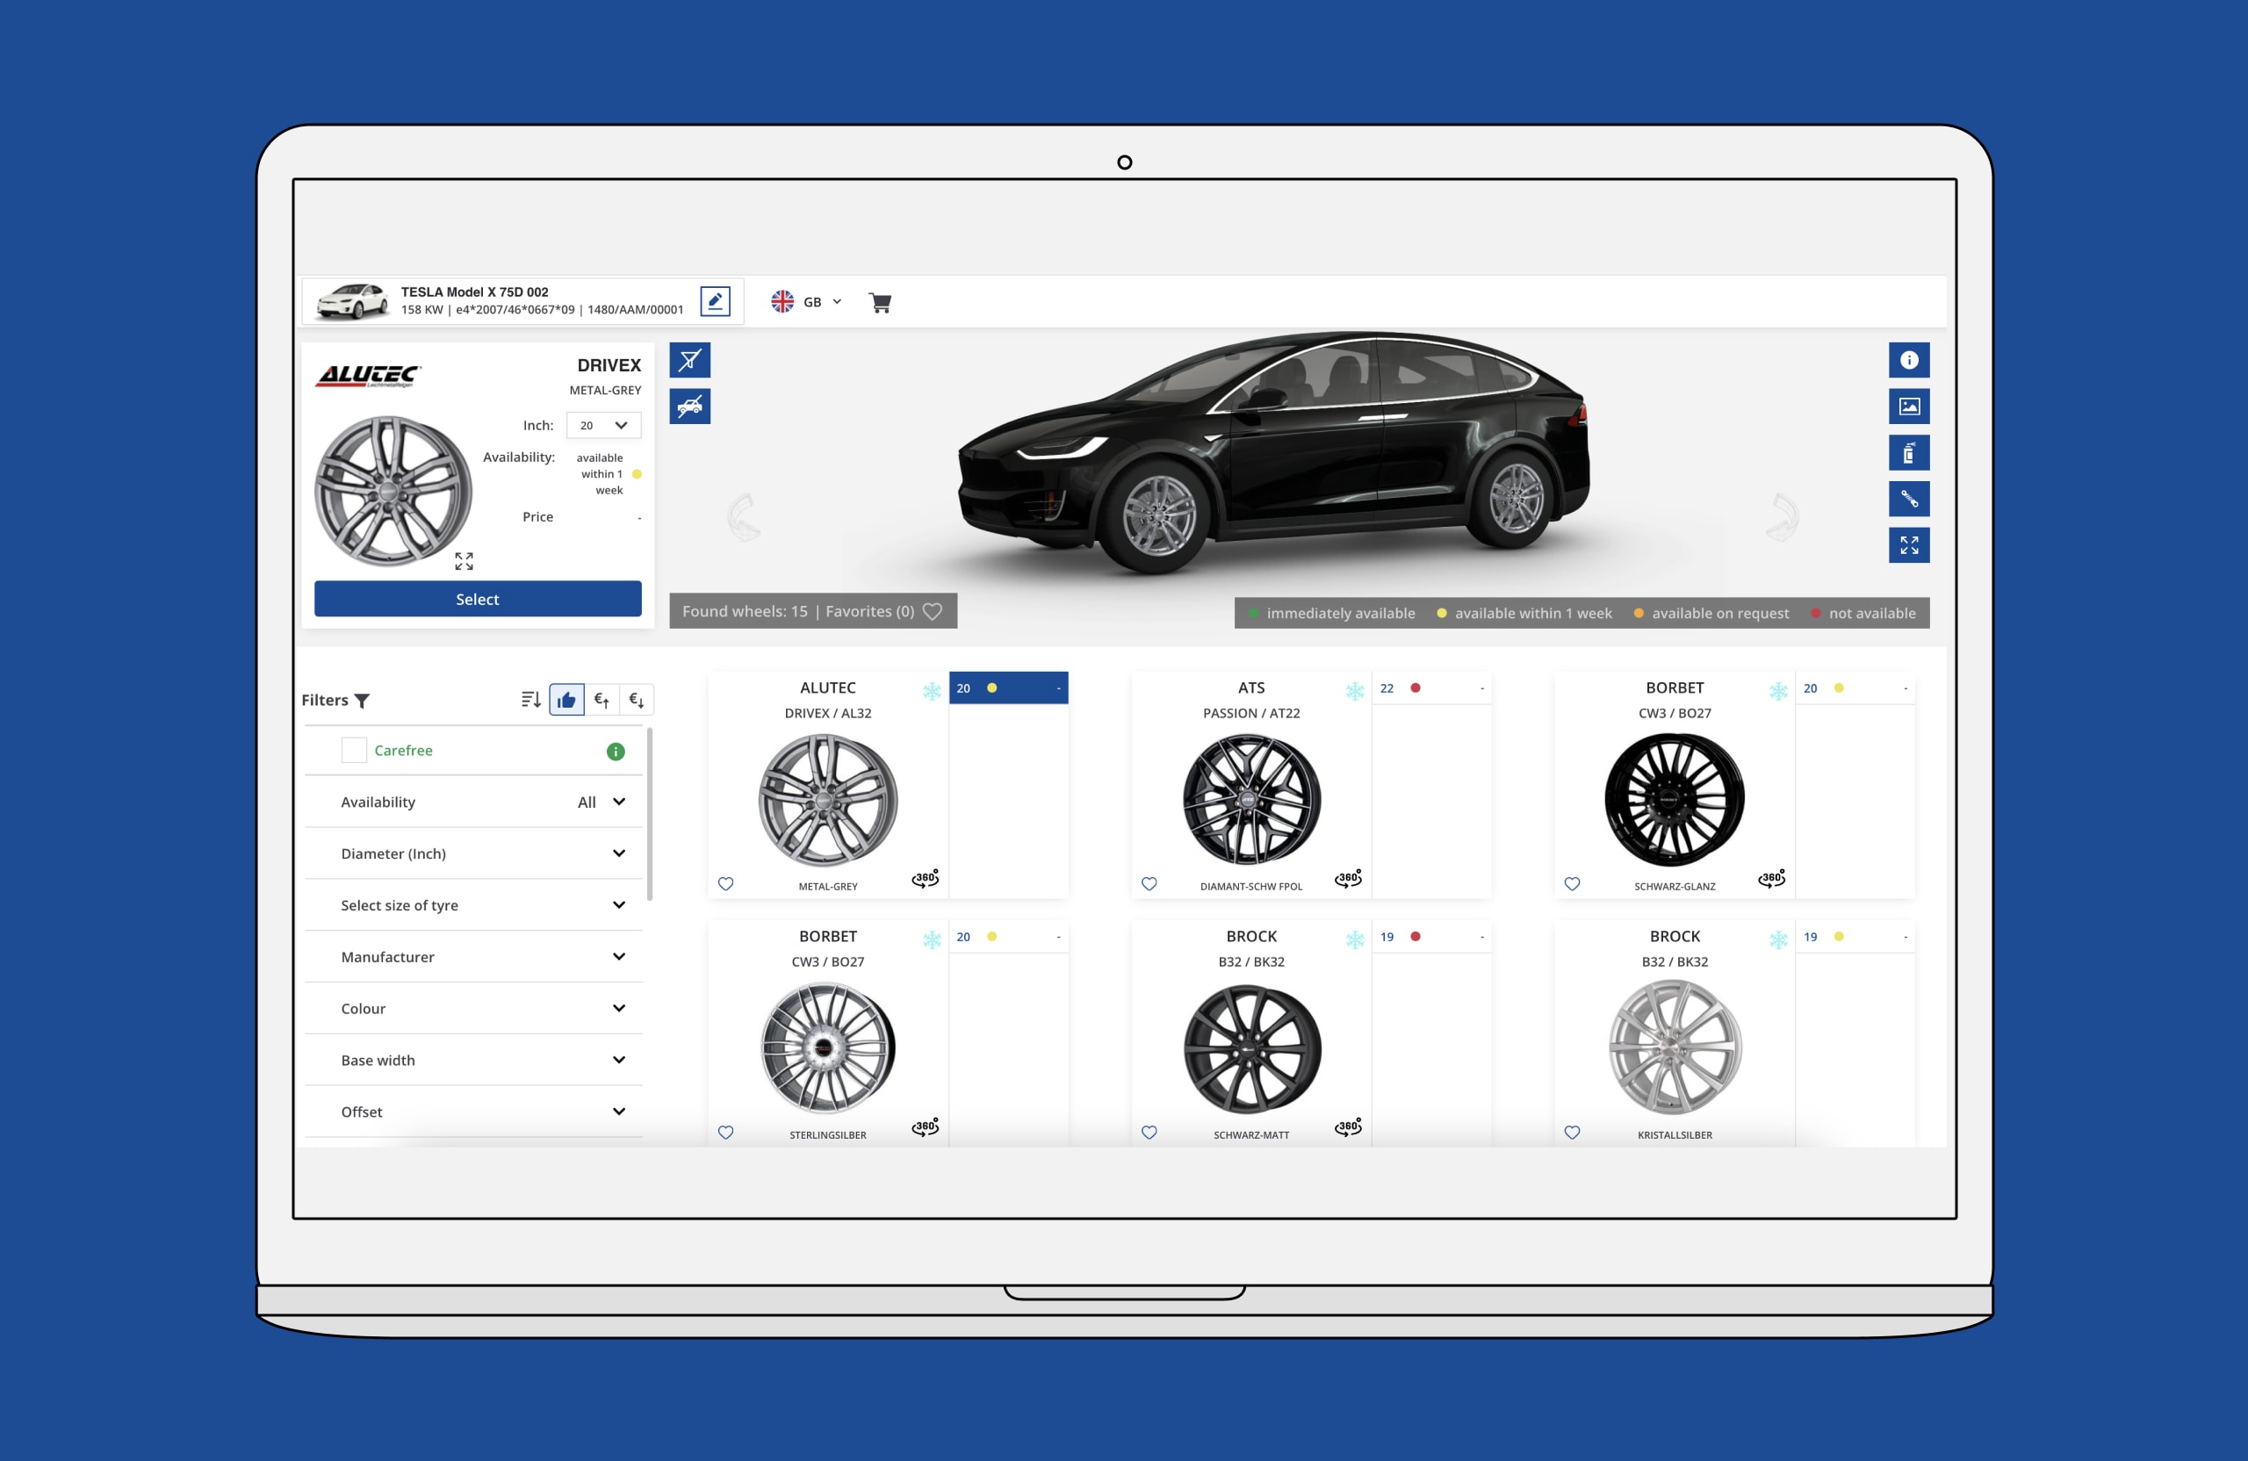2248x1461 pixels.
Task: Select 20 inch tab on BORBET STERLINGSILBER
Action: point(1009,936)
